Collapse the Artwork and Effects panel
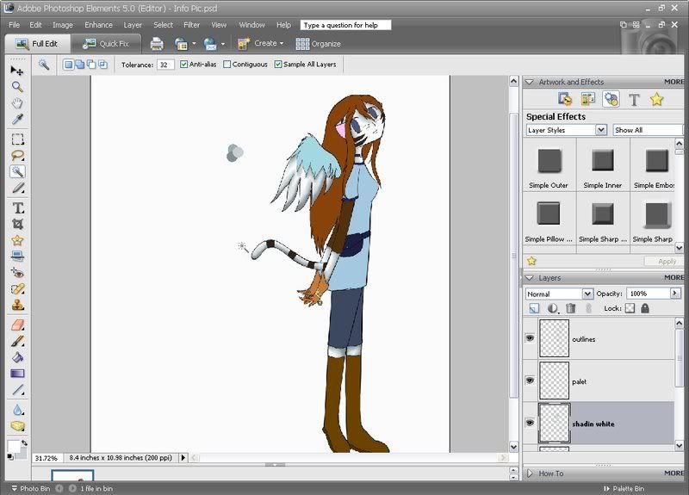 [x=530, y=82]
